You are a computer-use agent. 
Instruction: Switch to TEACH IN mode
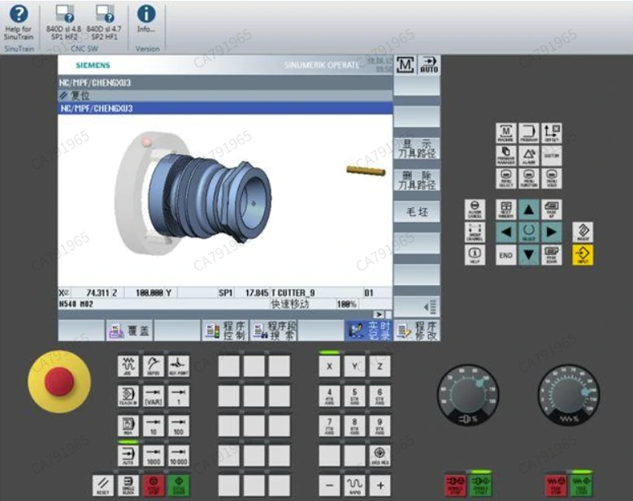click(x=128, y=395)
